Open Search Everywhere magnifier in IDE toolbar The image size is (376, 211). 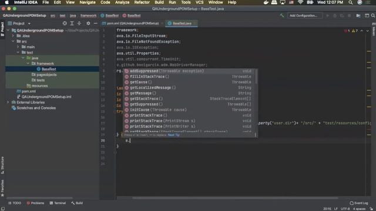(373, 16)
